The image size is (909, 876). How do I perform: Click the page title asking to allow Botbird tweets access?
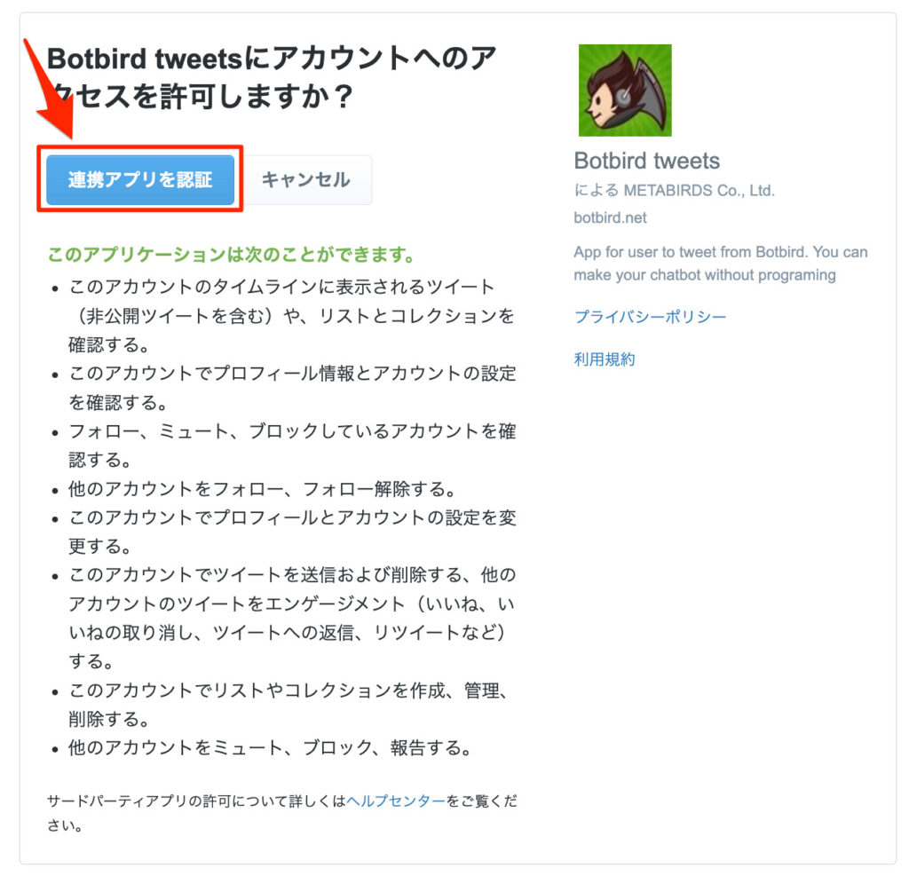coord(272,77)
